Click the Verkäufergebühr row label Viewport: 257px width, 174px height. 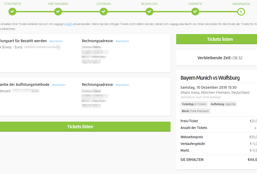pyautogui.click(x=193, y=144)
